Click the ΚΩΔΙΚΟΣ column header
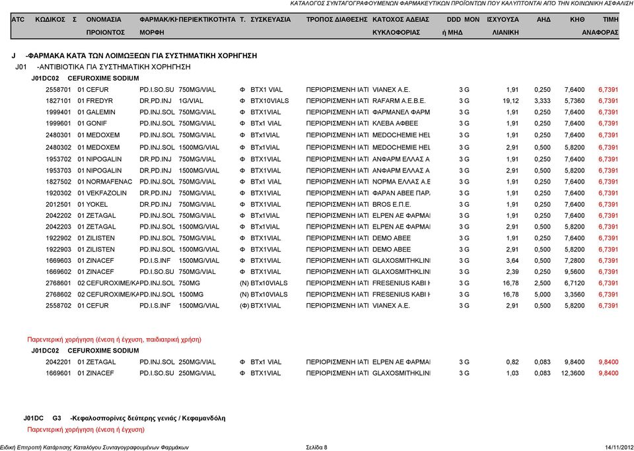 (x=50, y=19)
